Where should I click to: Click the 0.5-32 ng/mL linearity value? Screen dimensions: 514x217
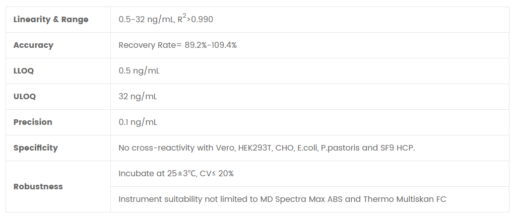coord(146,20)
